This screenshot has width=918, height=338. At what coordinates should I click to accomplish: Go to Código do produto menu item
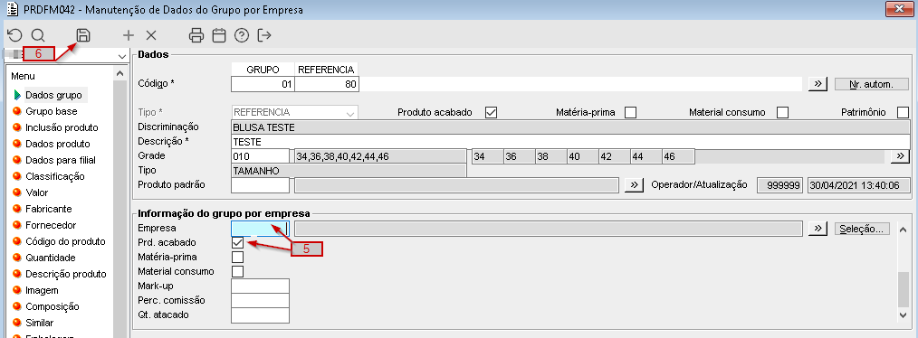coord(65,241)
